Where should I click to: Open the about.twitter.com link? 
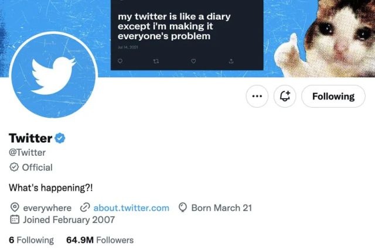click(131, 208)
